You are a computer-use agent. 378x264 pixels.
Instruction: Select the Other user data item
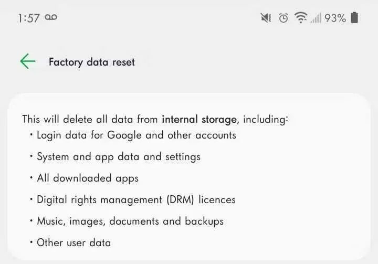tap(74, 242)
